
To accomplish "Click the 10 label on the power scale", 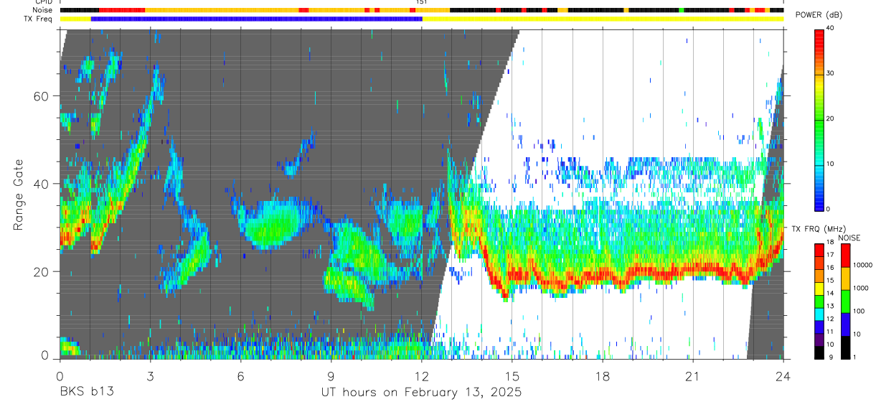I will point(830,164).
